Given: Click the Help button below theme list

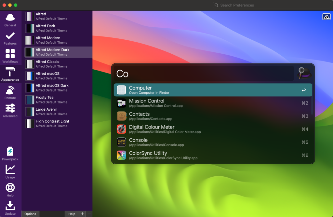Looking at the screenshot, I should coord(72,214).
